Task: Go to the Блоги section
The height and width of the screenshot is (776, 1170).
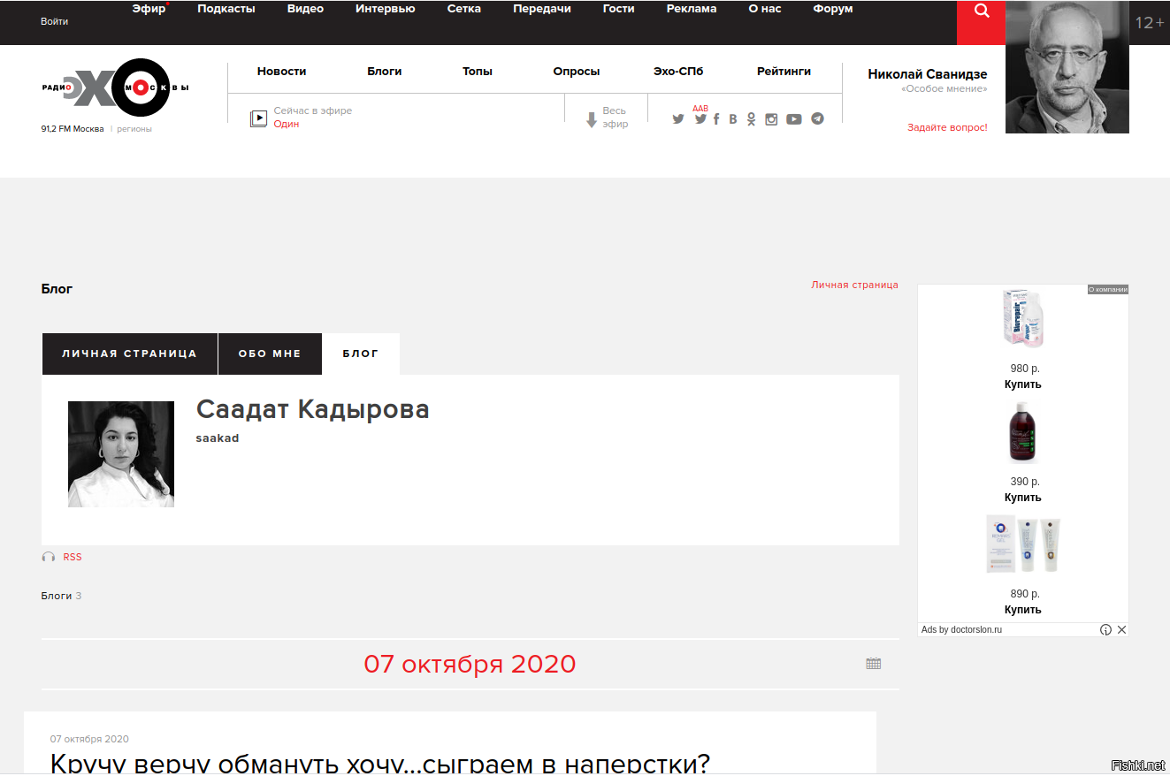Action: (x=385, y=71)
